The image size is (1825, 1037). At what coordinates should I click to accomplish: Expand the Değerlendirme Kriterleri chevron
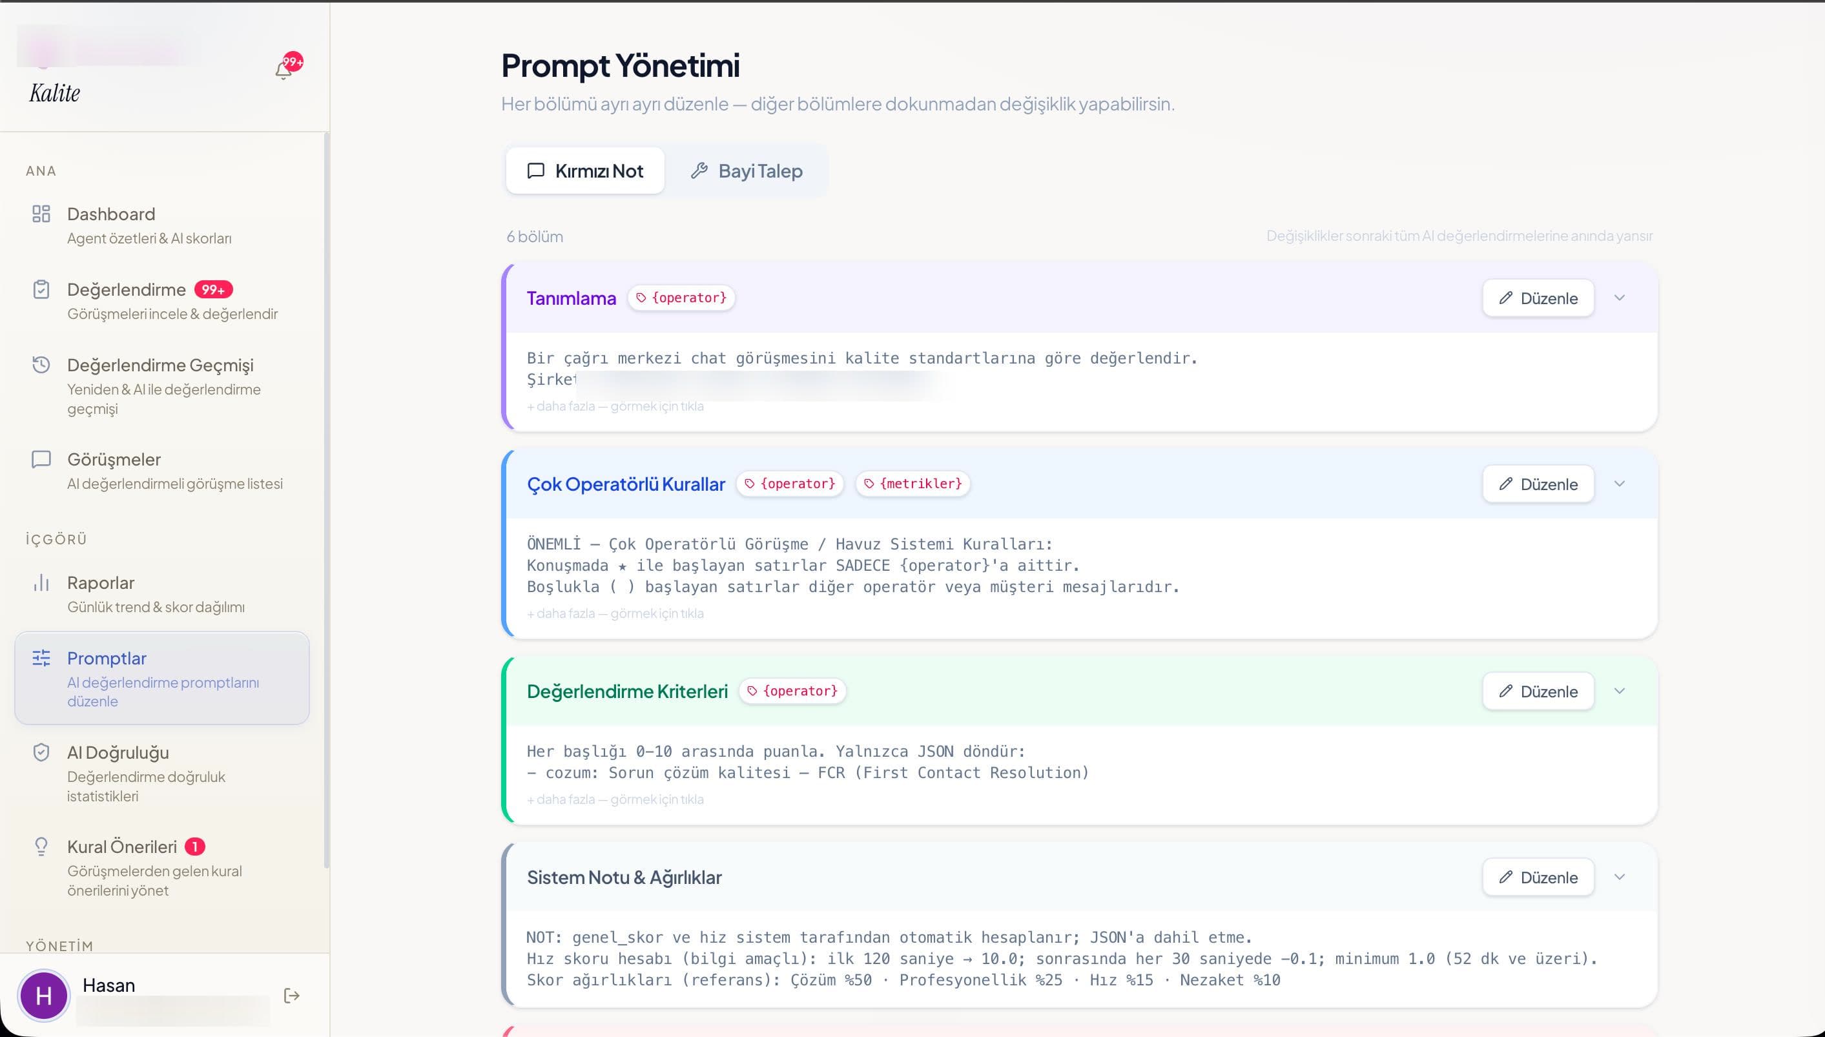1619,691
